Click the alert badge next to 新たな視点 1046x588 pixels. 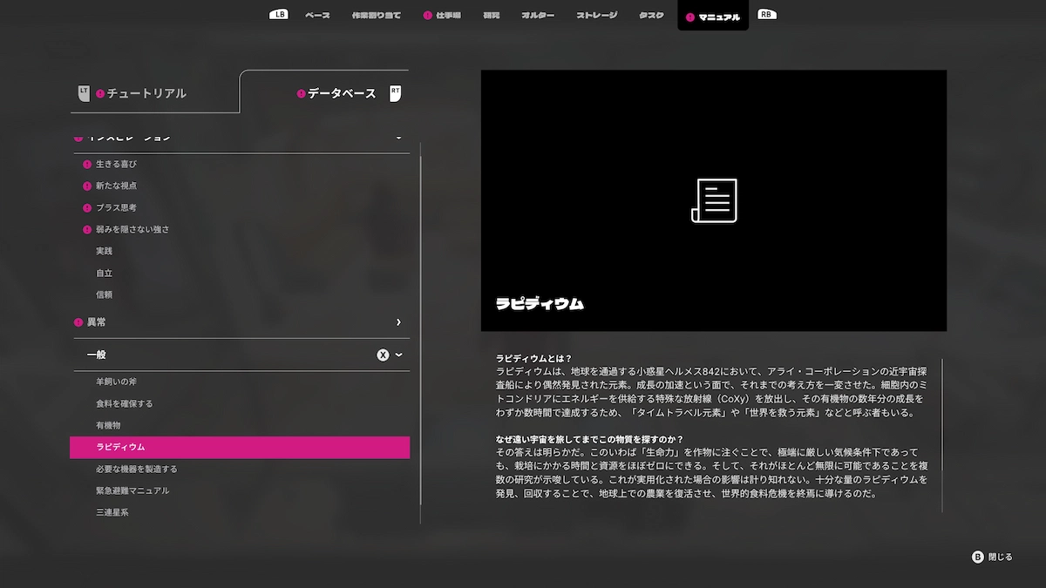click(87, 186)
